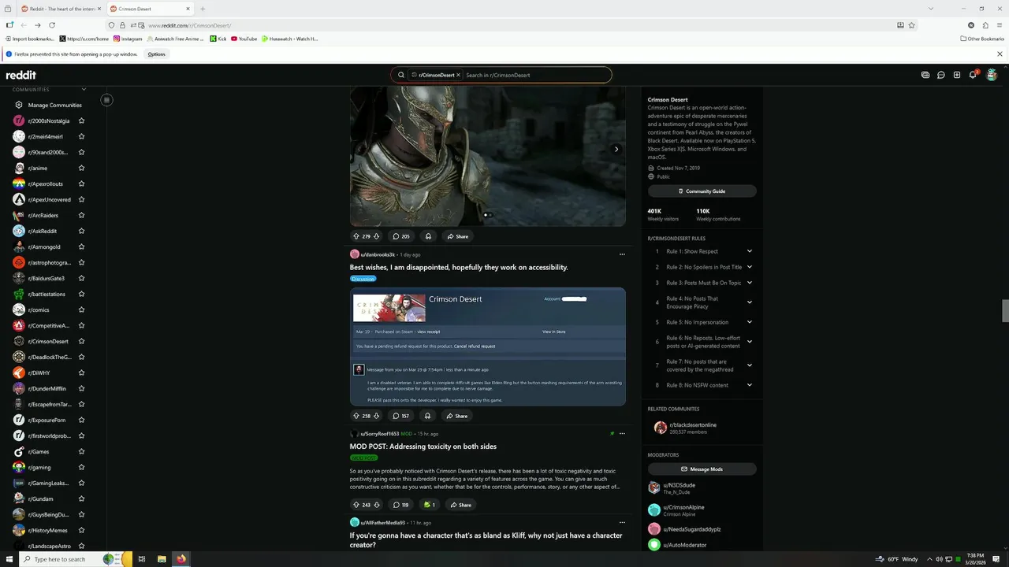Open overflow menu on danbrooks3k post
The image size is (1009, 567).
coord(622,254)
